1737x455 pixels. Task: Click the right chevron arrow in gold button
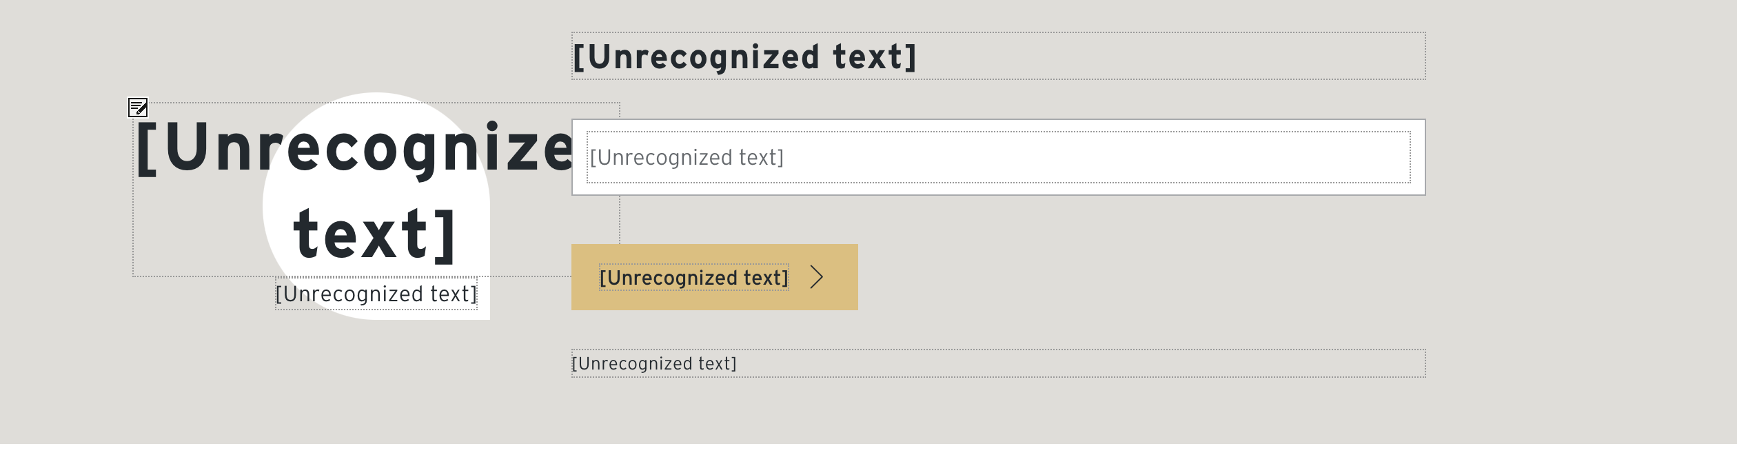point(817,277)
